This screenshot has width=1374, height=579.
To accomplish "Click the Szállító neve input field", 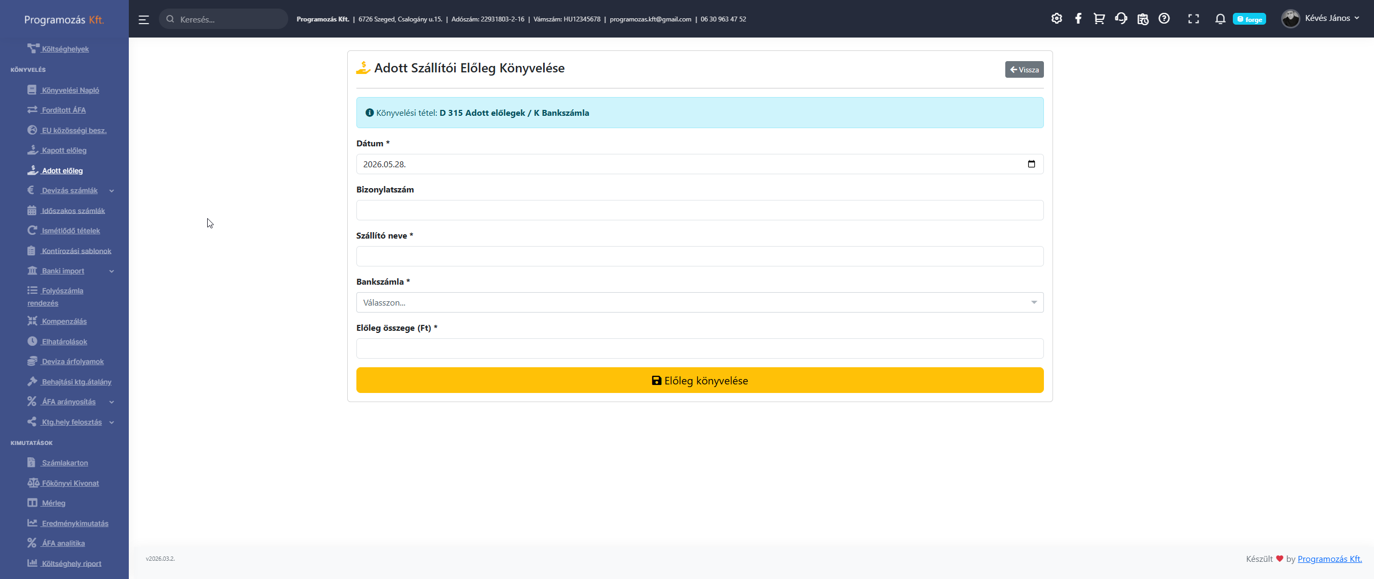I will pos(699,256).
